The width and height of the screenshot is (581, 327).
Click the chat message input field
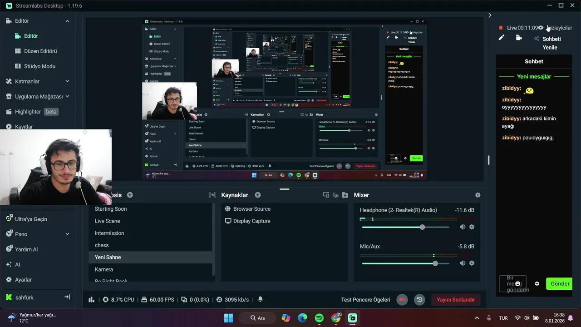click(x=513, y=283)
